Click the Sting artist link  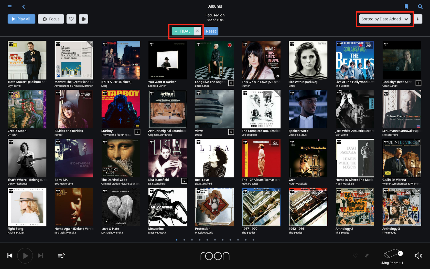(104, 86)
